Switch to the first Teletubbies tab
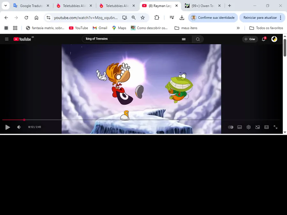The image size is (287, 215). [74, 6]
